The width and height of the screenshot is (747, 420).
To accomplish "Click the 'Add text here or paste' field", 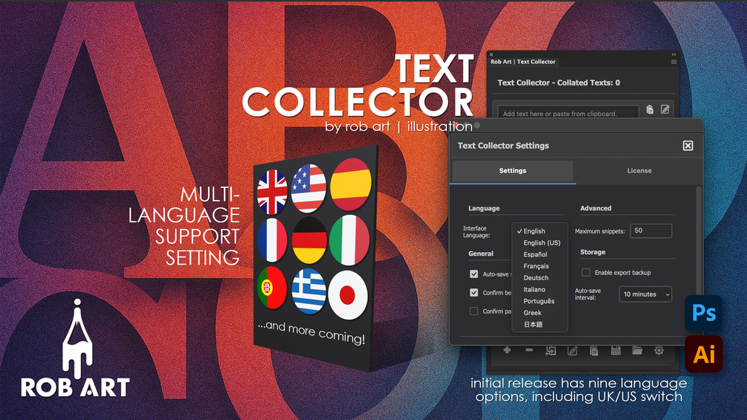I will (x=568, y=113).
